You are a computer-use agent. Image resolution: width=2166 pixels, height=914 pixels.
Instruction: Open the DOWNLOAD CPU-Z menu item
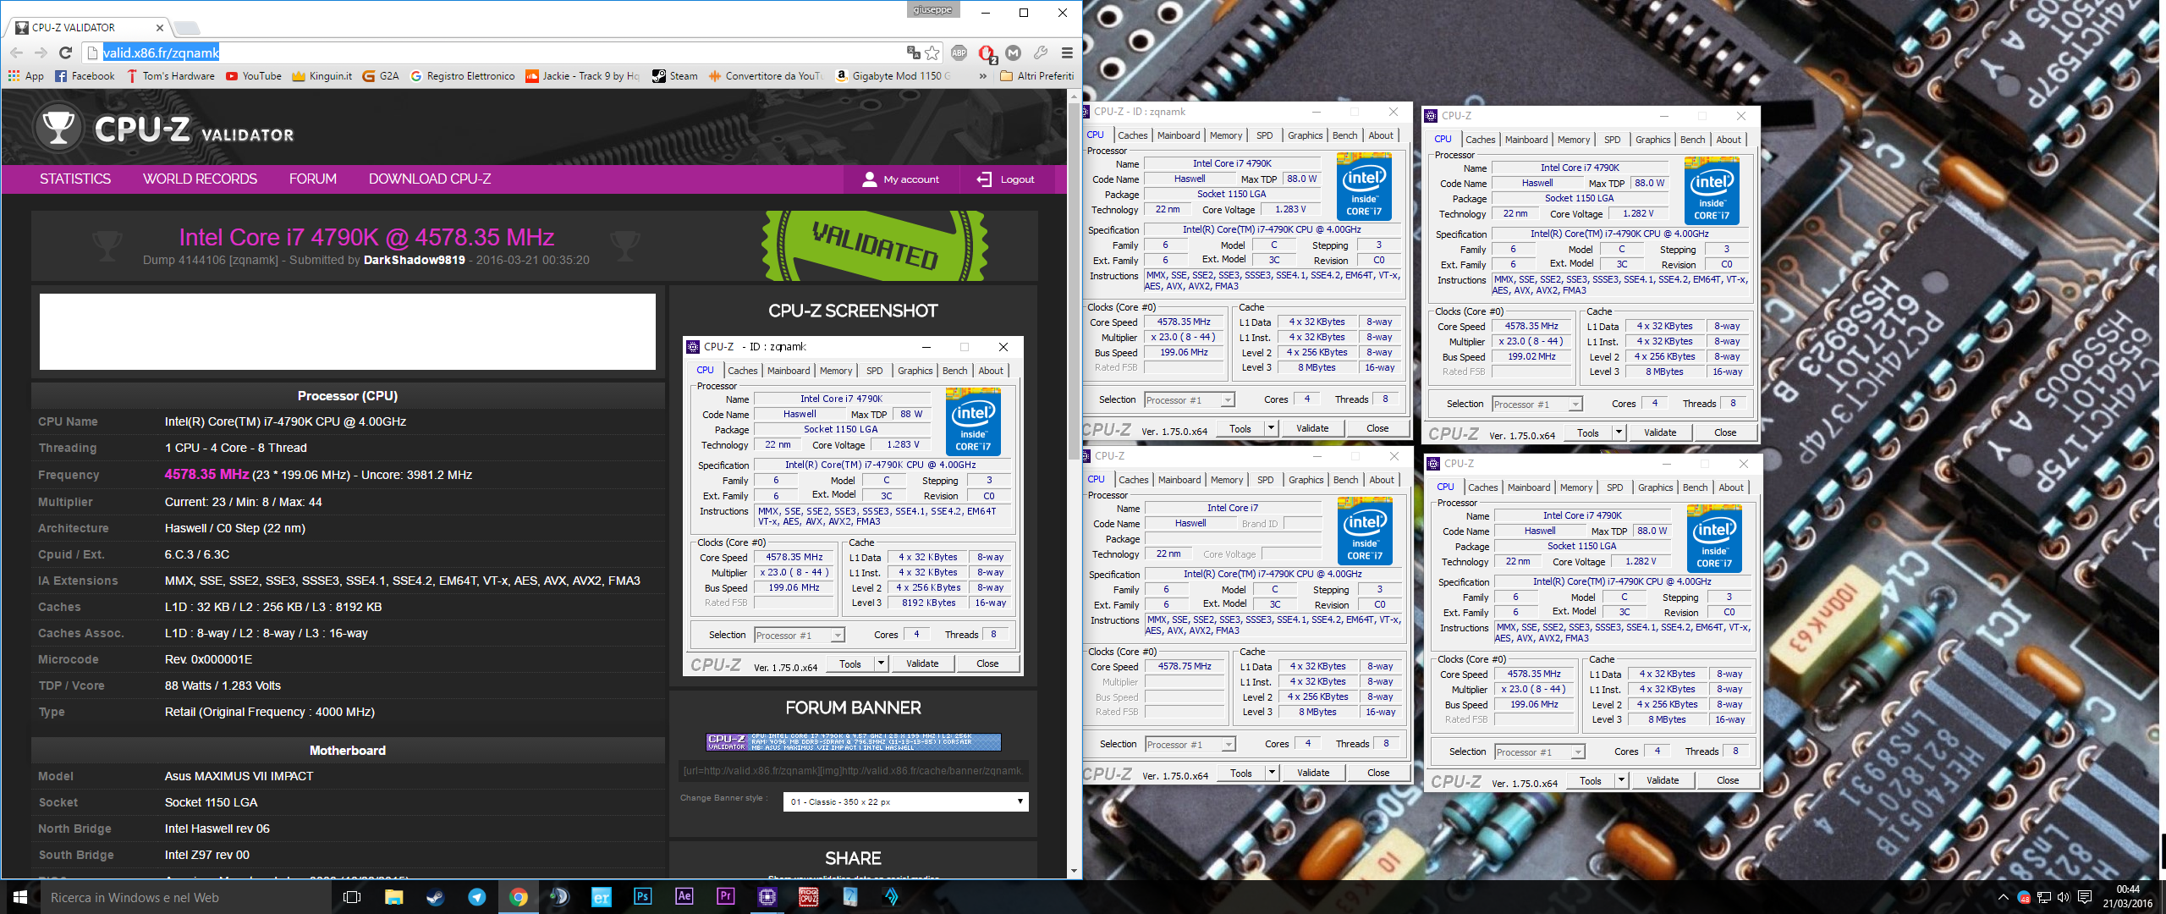[430, 179]
